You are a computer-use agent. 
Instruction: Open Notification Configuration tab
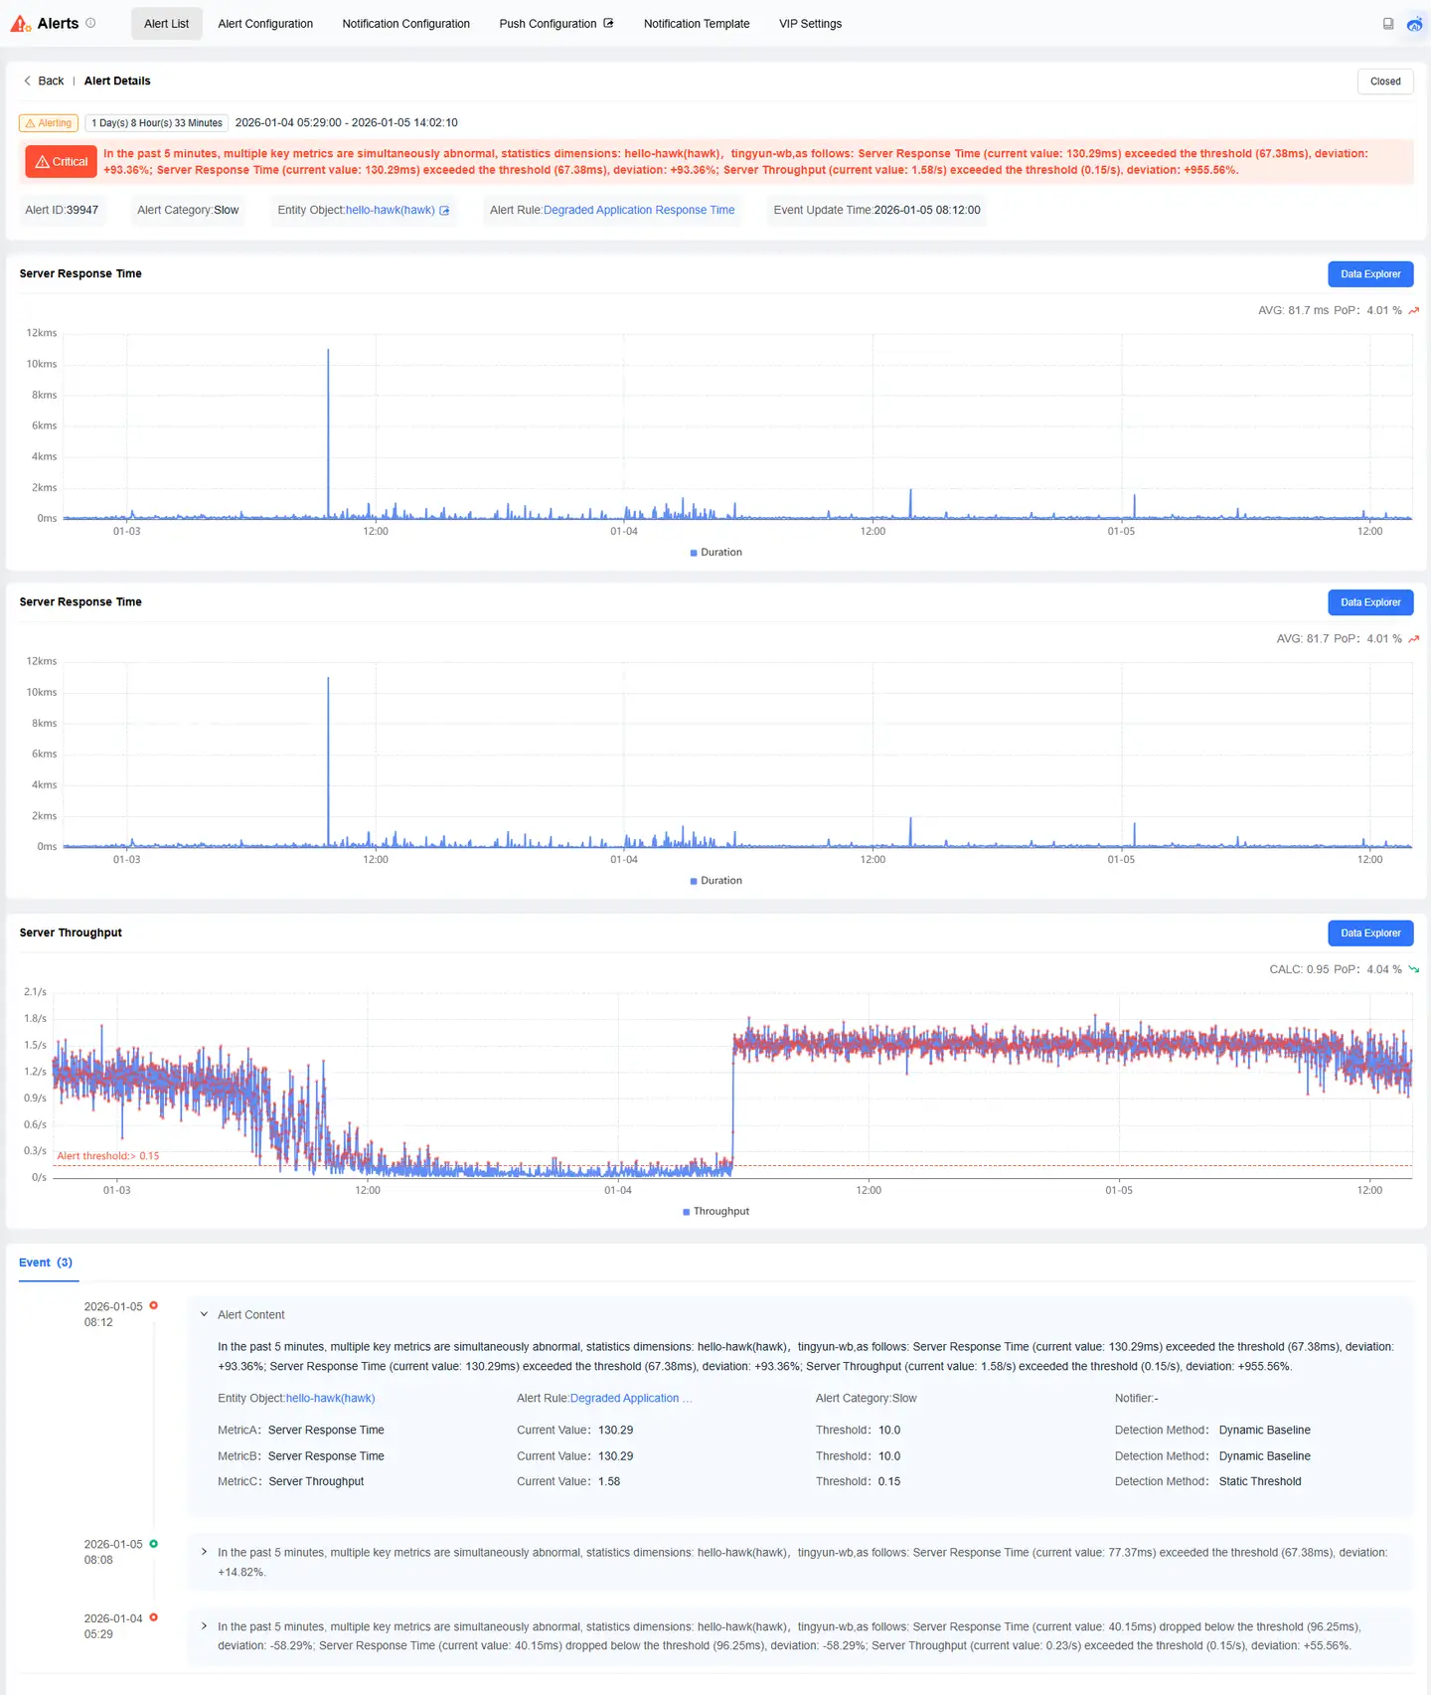405,24
